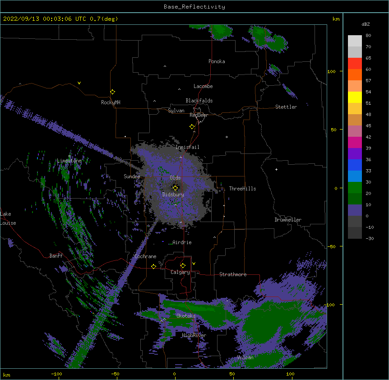Click the Base_Reflectivity title

194,7
